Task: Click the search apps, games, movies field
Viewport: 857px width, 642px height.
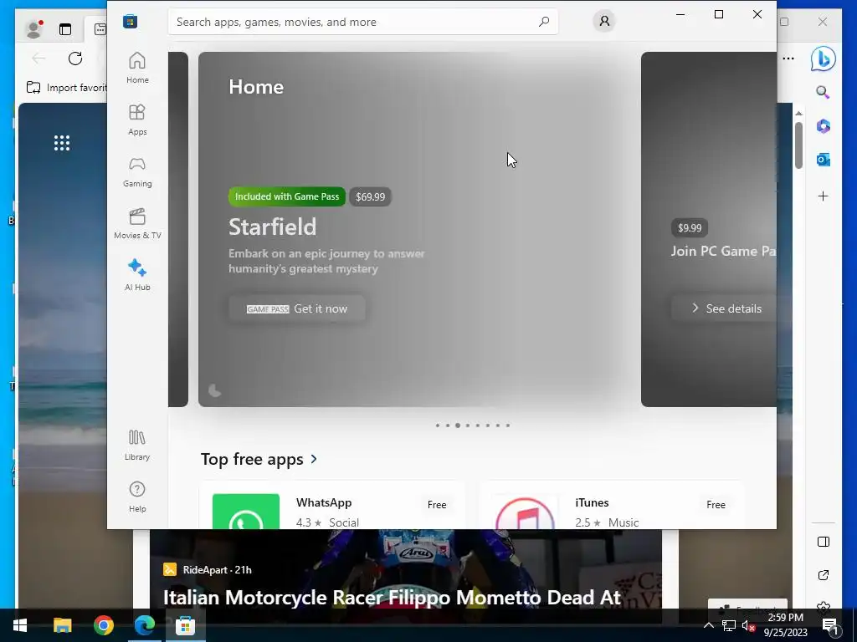Action: point(363,22)
